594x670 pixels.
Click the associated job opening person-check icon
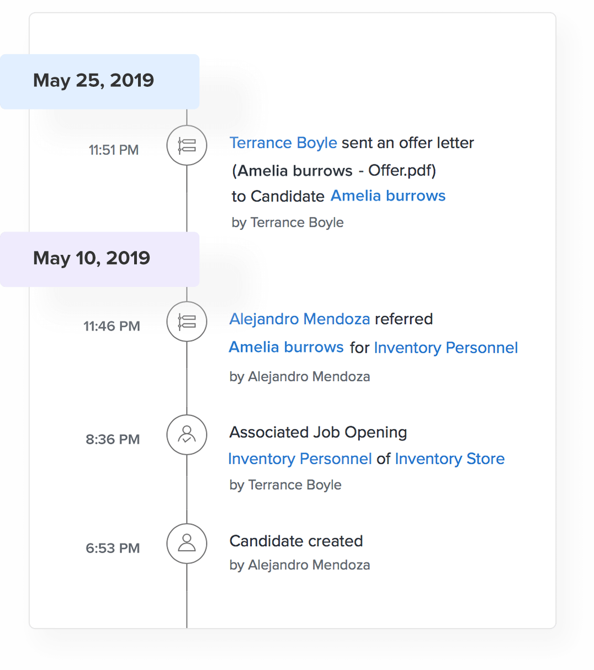pos(187,435)
